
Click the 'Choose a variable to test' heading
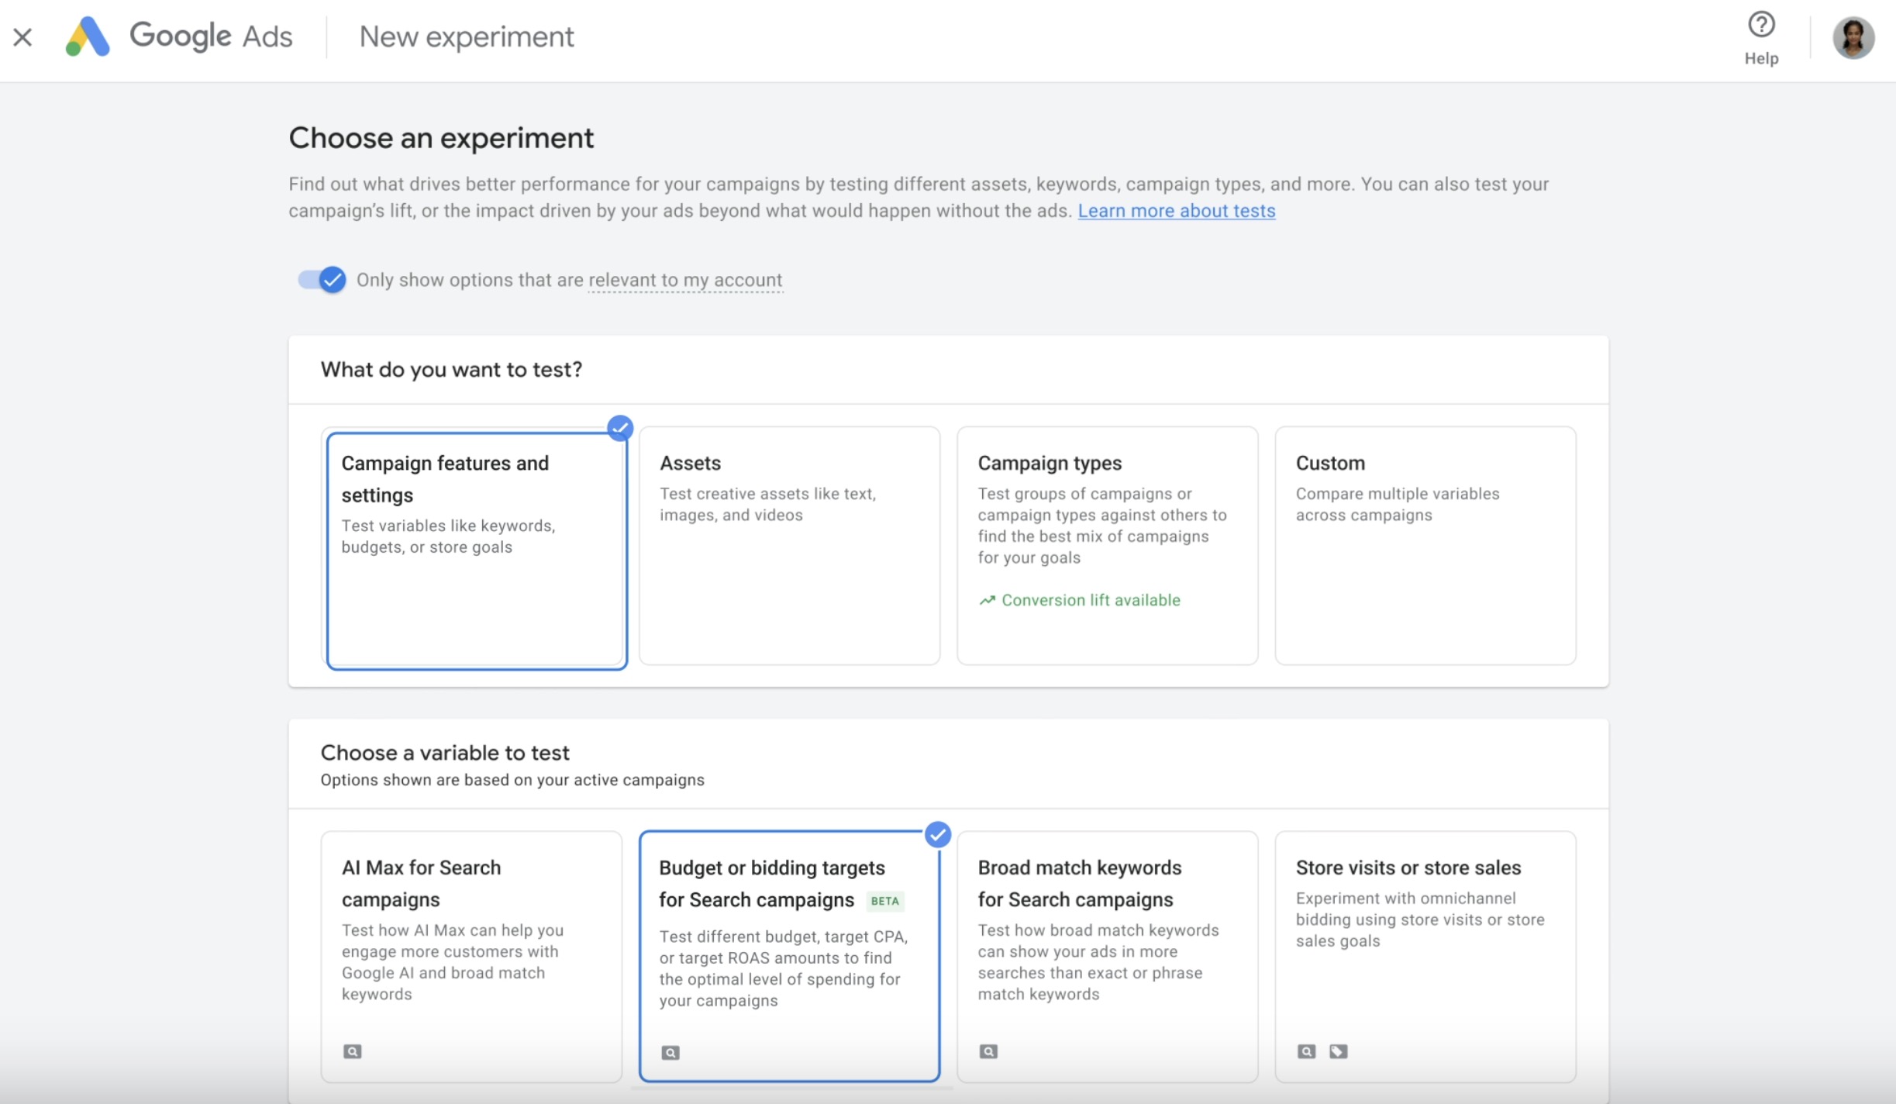(445, 753)
